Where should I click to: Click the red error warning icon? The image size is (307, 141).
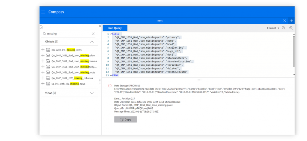tap(110, 85)
